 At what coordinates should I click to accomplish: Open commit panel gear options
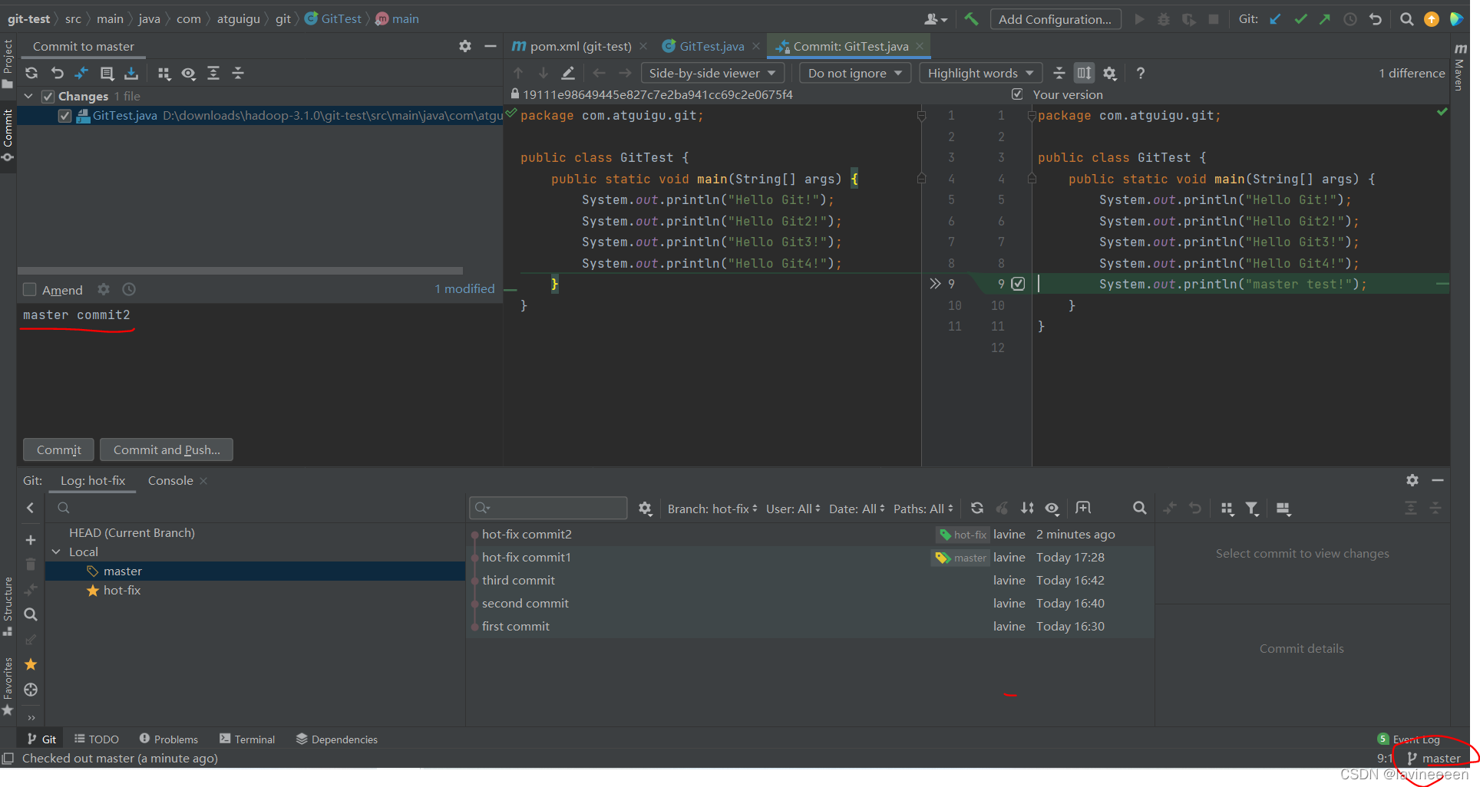(465, 46)
